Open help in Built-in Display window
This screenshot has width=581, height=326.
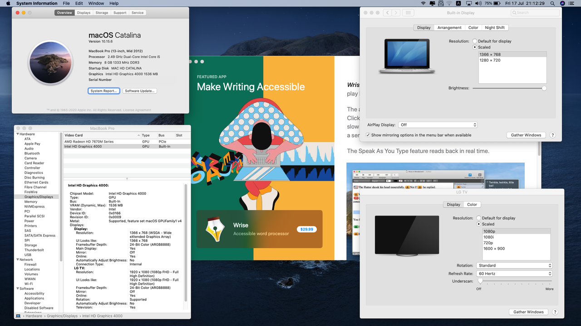(552, 135)
